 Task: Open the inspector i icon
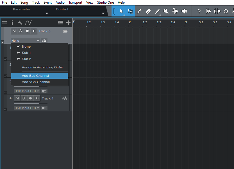(12, 23)
